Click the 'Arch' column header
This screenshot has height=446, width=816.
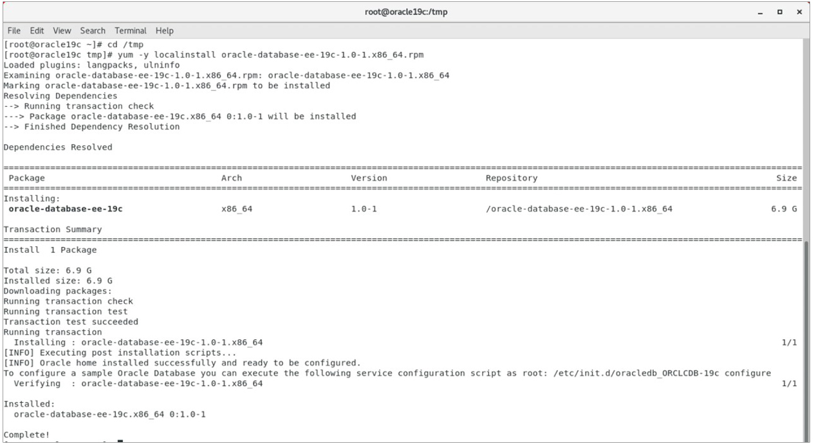(x=232, y=178)
